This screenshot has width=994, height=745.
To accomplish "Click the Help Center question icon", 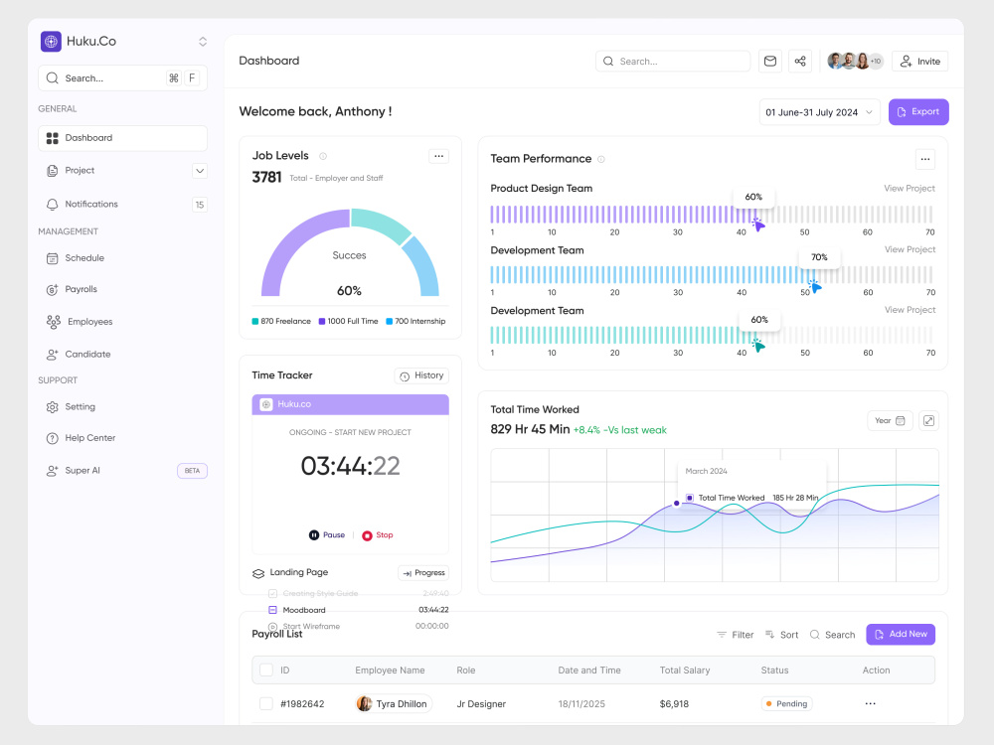I will pyautogui.click(x=52, y=438).
